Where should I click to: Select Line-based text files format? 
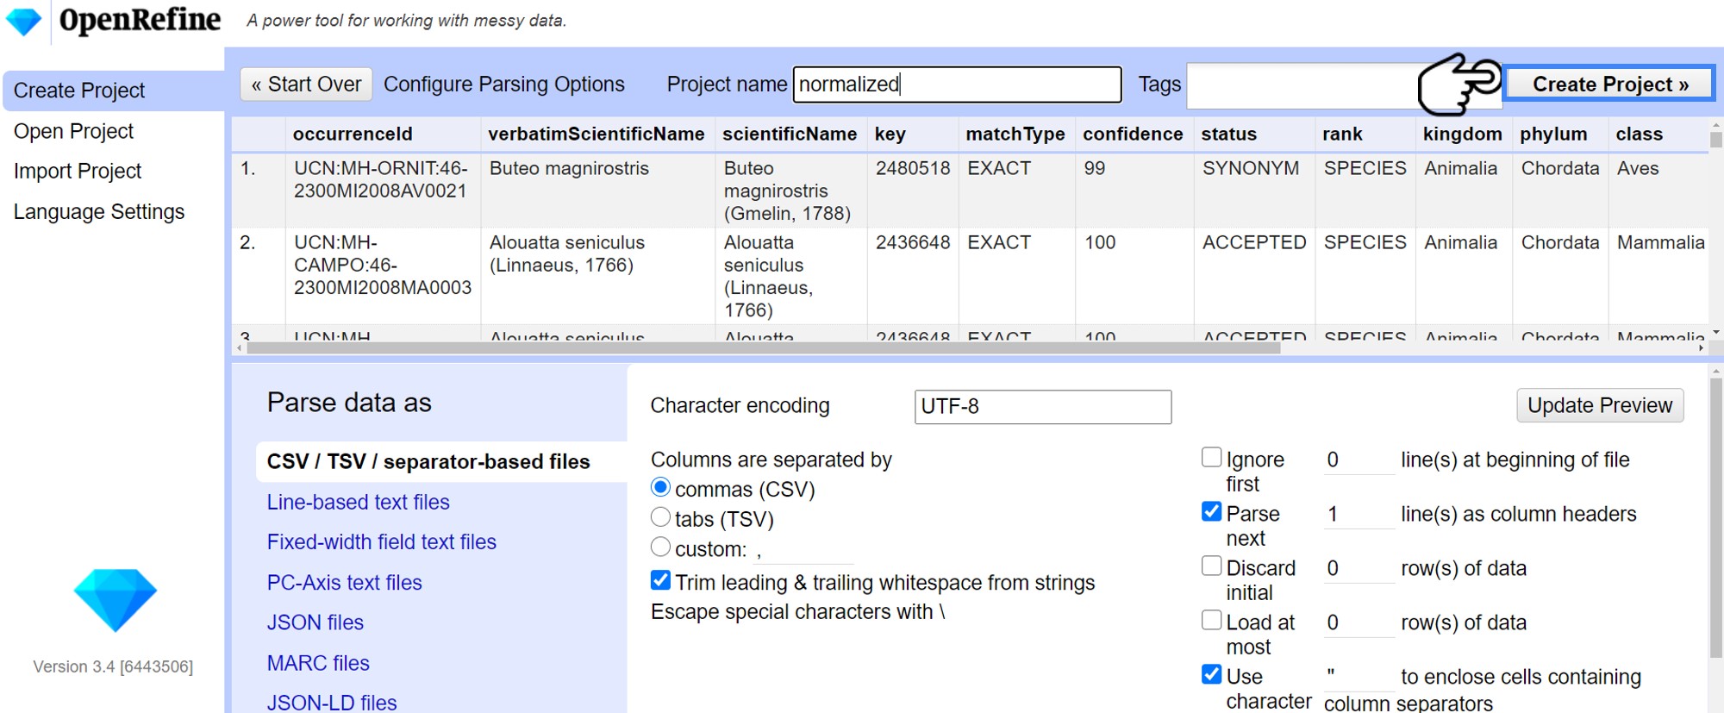click(359, 502)
